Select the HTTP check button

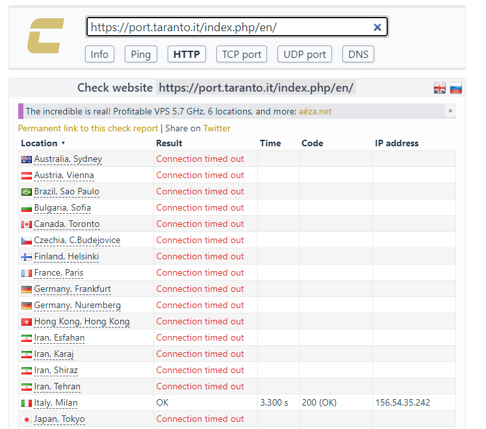tap(186, 54)
